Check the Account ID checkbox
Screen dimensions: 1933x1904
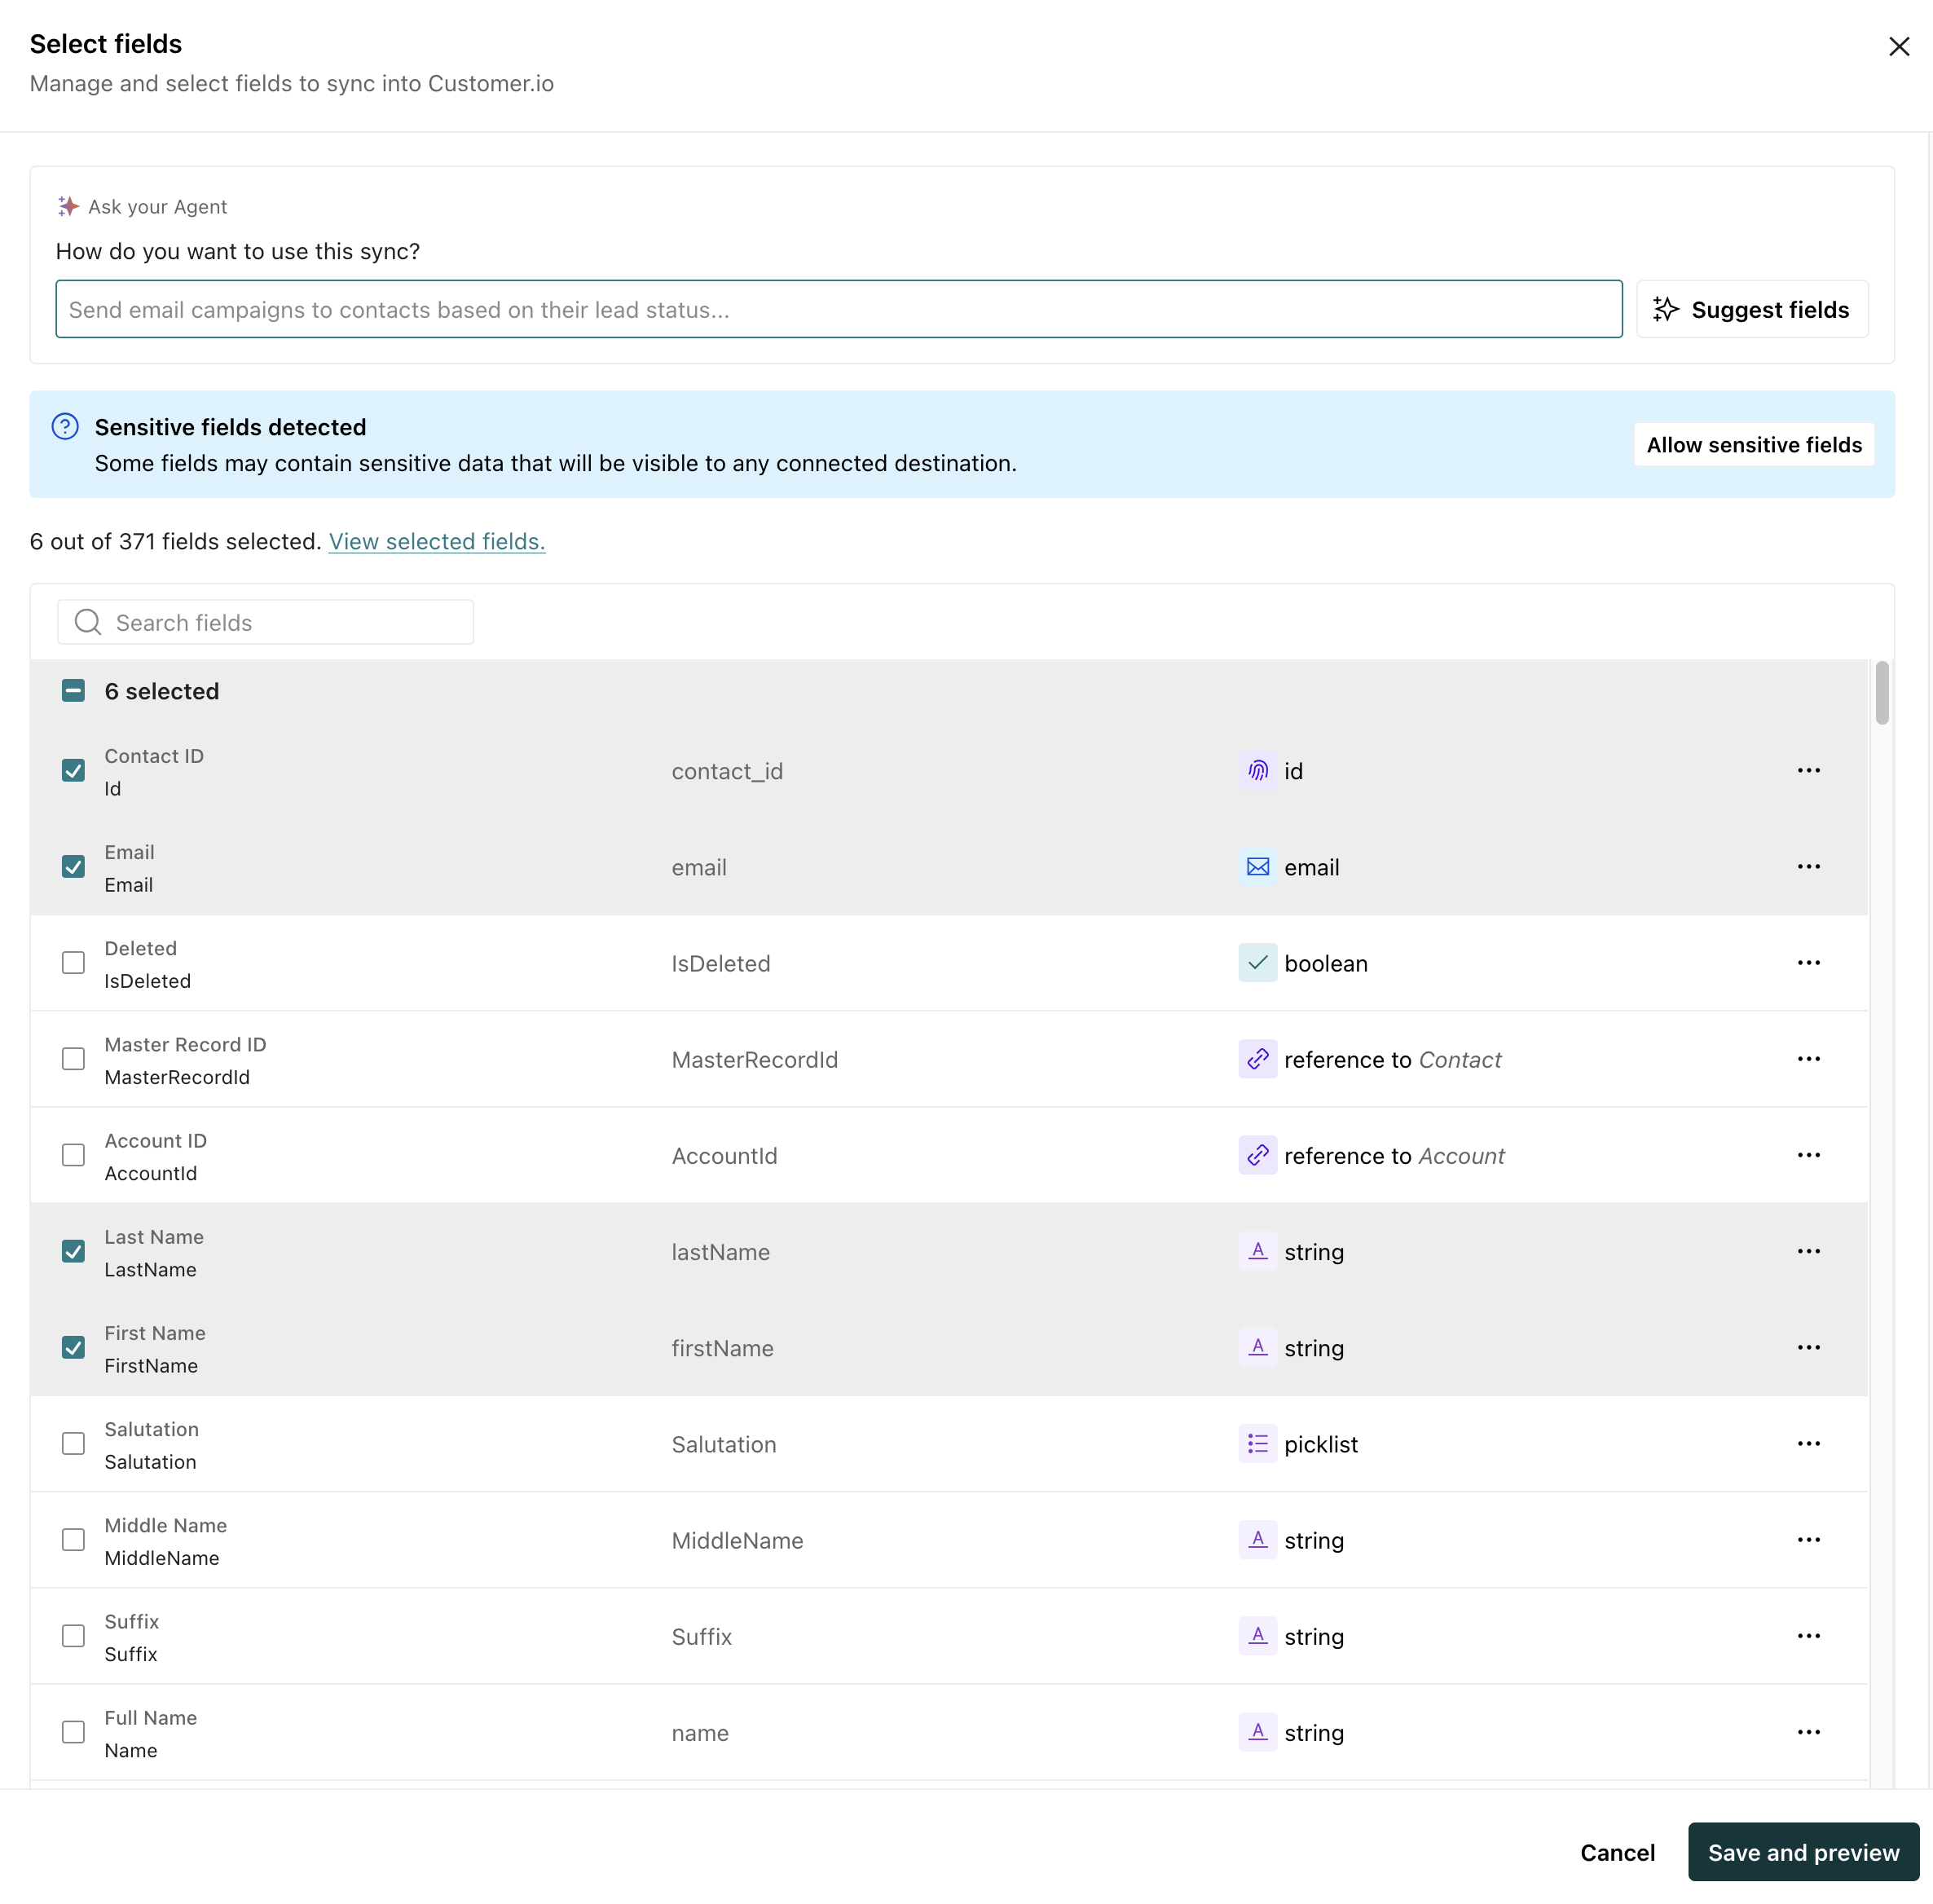(x=73, y=1154)
